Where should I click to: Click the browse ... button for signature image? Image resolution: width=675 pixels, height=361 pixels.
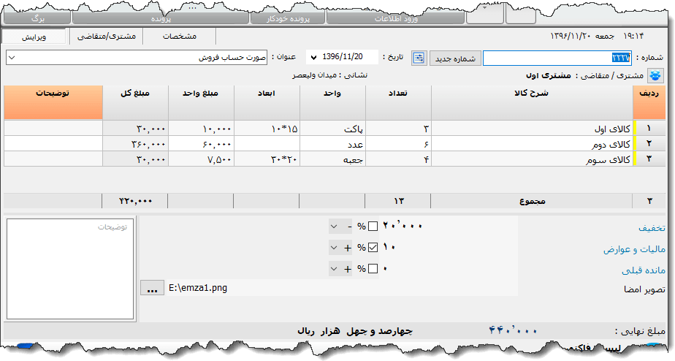tap(152, 288)
